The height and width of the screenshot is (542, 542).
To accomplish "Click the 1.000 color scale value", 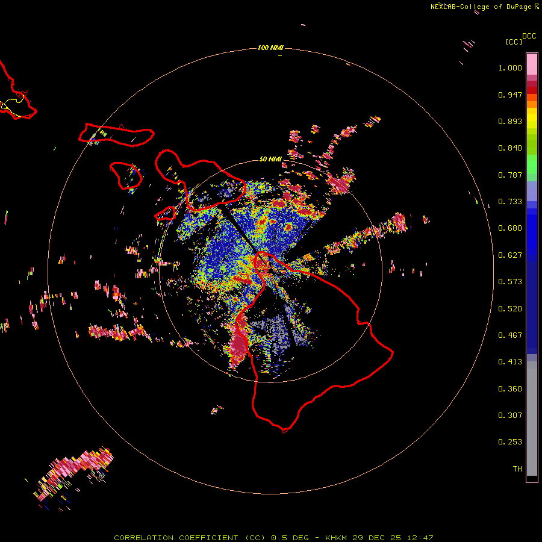I will pyautogui.click(x=510, y=67).
